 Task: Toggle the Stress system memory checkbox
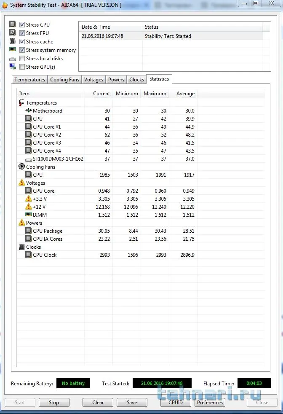[22, 50]
